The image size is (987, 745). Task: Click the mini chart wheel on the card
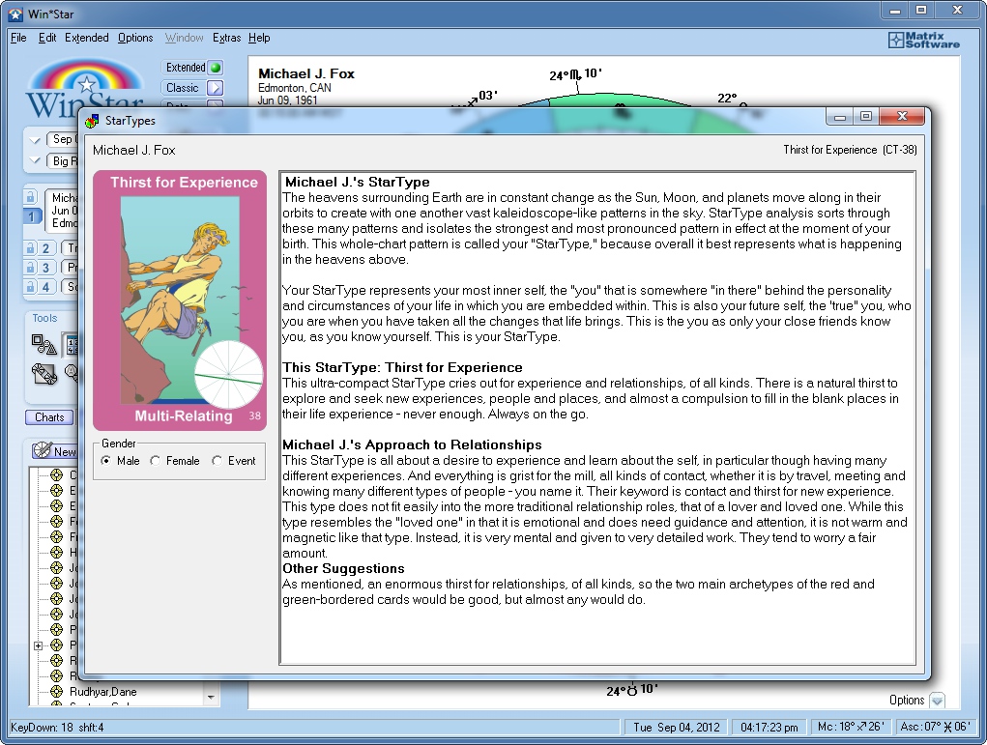(x=228, y=375)
